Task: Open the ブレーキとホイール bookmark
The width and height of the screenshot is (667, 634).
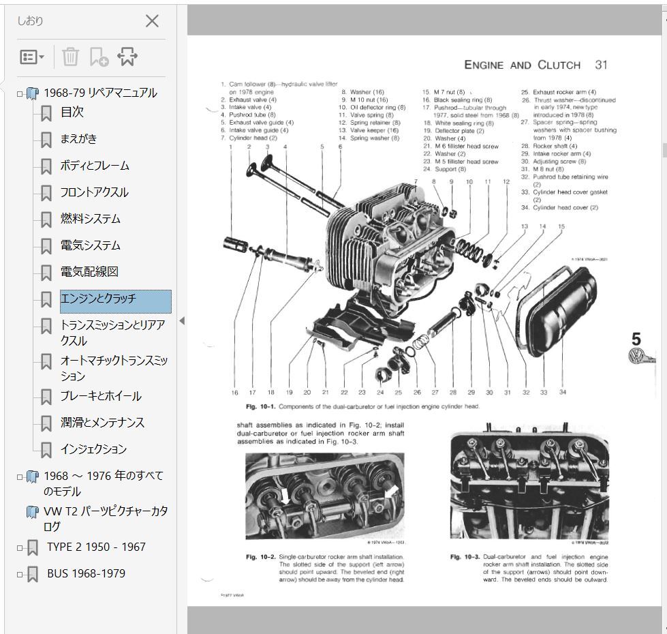Action: point(101,396)
